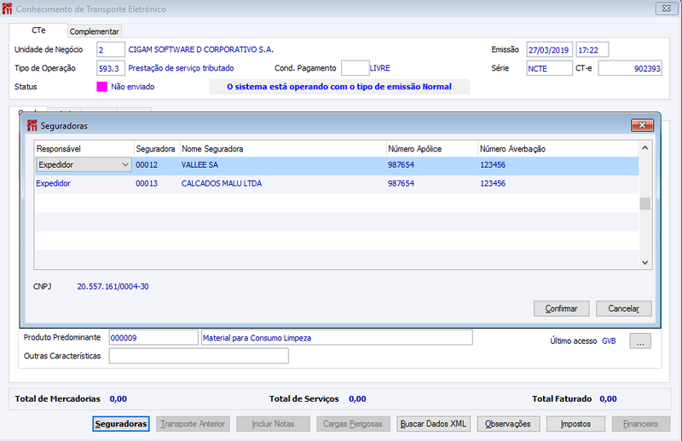The image size is (682, 441).
Task: Open the Observações button
Action: [508, 424]
